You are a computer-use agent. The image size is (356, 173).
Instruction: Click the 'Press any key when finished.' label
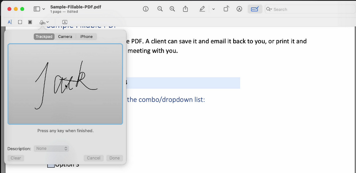point(65,130)
